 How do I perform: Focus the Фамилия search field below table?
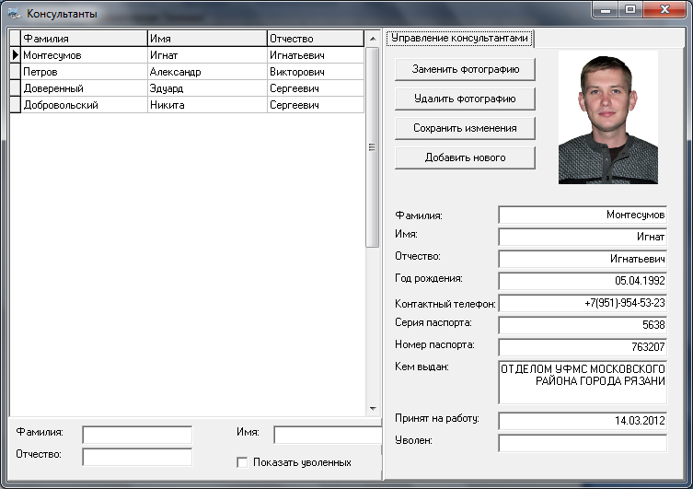(x=137, y=435)
